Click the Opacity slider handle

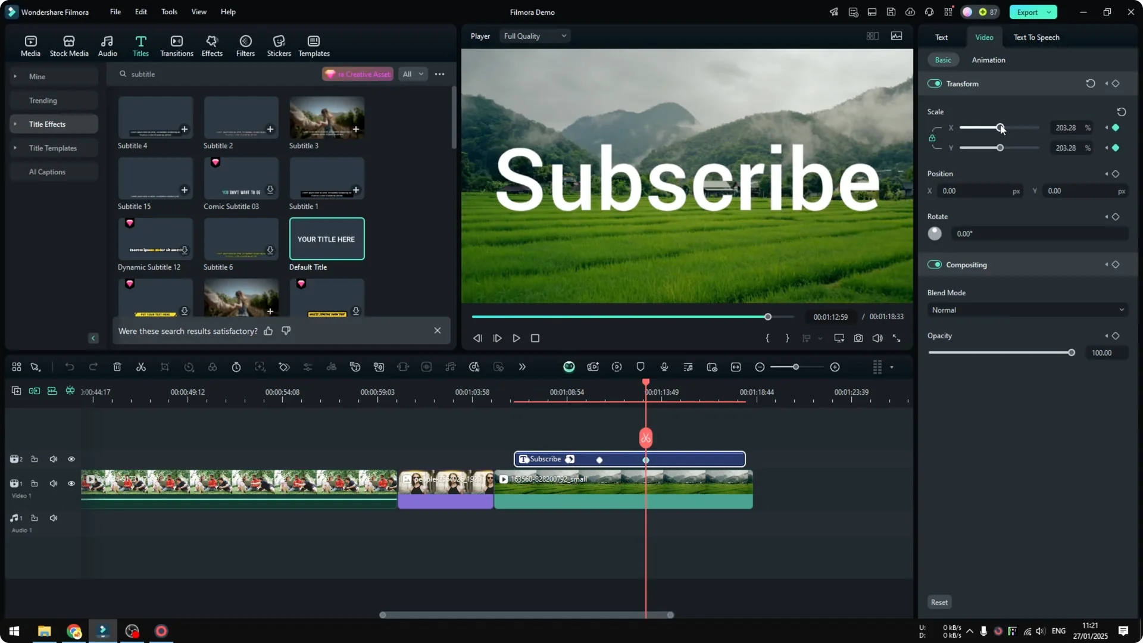pos(1072,353)
